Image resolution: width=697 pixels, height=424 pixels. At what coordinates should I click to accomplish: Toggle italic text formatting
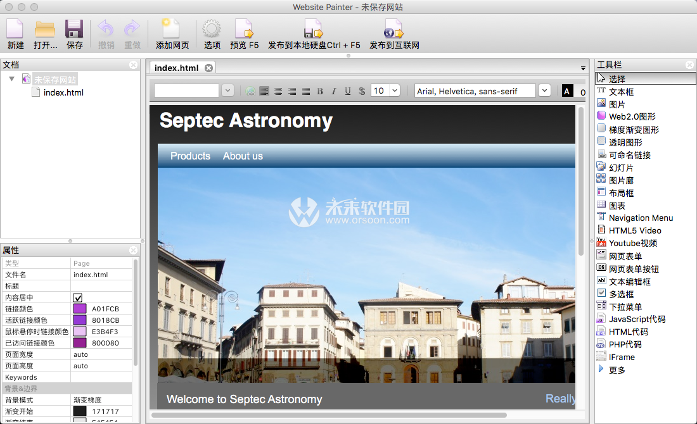[x=334, y=91]
